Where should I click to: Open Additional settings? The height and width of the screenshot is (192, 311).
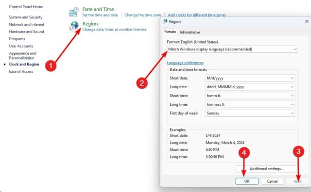click(x=266, y=169)
